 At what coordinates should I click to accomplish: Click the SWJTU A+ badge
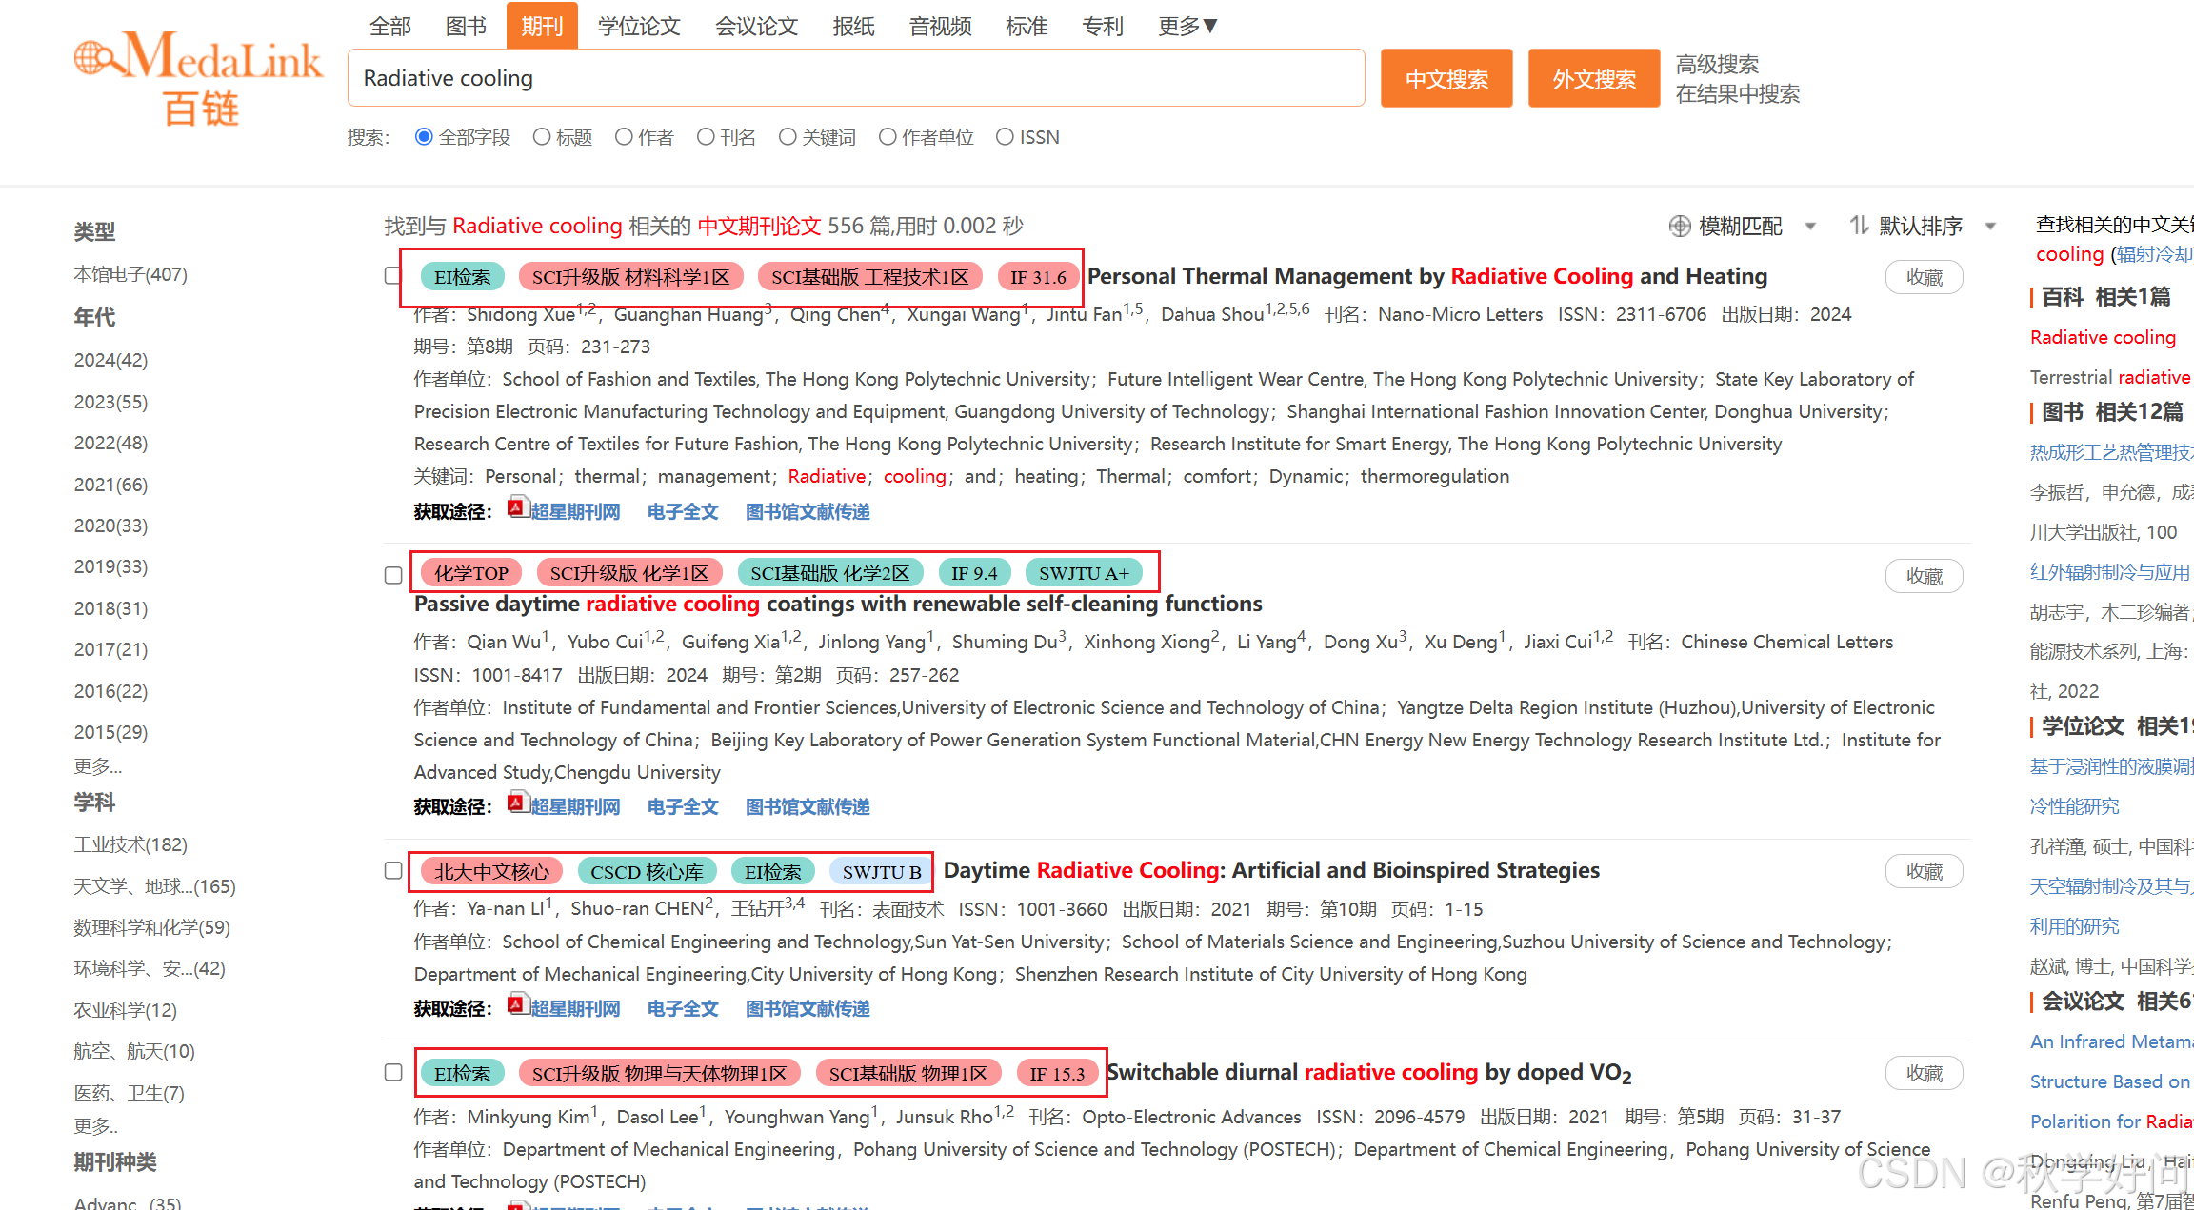(1084, 573)
